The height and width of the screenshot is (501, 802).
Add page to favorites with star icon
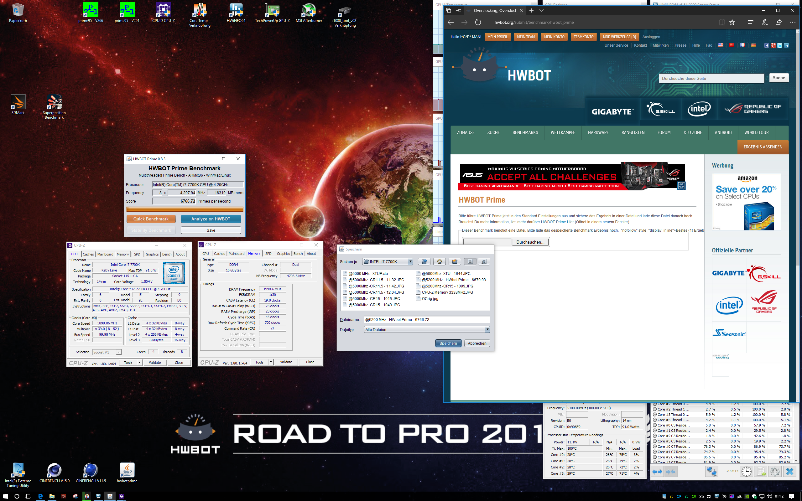(x=732, y=22)
